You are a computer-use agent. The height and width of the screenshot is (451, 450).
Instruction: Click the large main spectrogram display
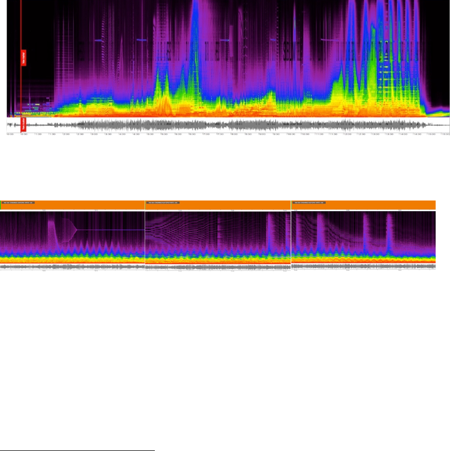point(226,59)
